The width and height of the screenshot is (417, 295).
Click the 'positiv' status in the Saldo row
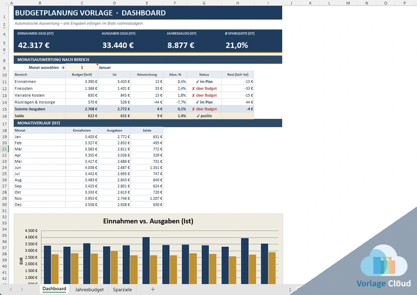(204, 116)
